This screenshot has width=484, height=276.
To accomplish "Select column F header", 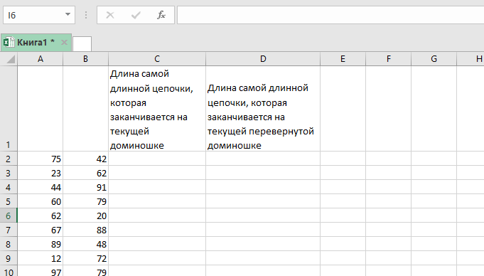I will [x=388, y=59].
